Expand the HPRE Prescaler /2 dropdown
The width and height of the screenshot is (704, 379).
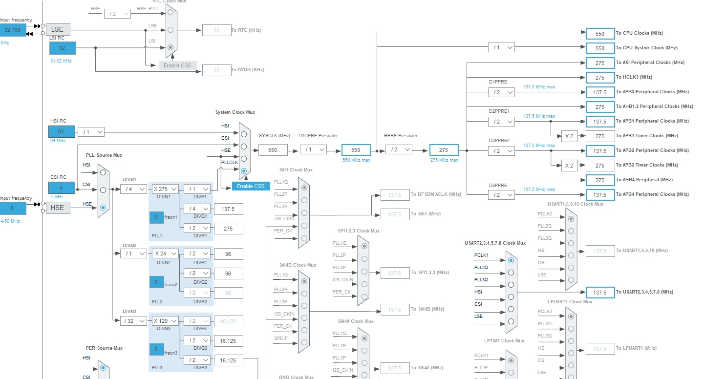399,150
